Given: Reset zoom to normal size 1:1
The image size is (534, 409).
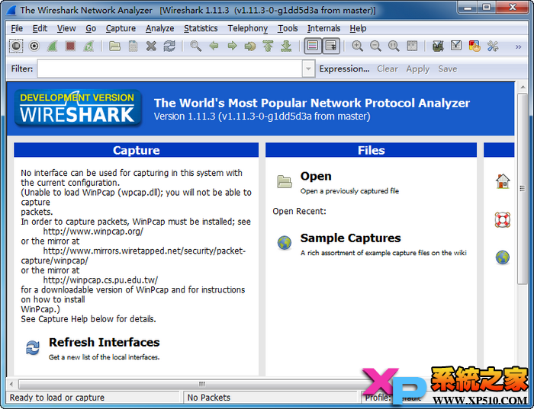Looking at the screenshot, I should (394, 46).
